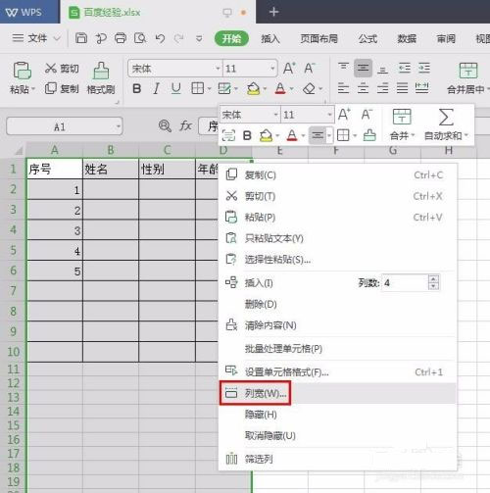Image resolution: width=490 pixels, height=493 pixels.
Task: Click the red font color button in ribbon
Action: 280,88
